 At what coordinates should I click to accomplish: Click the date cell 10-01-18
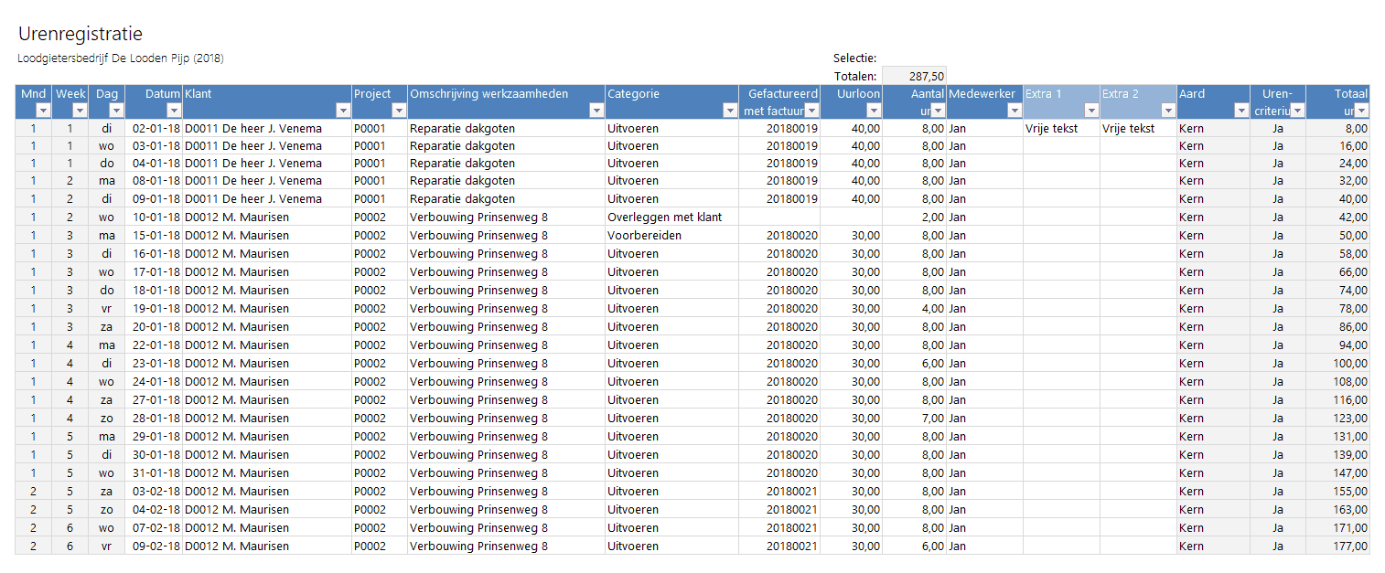[x=154, y=218]
